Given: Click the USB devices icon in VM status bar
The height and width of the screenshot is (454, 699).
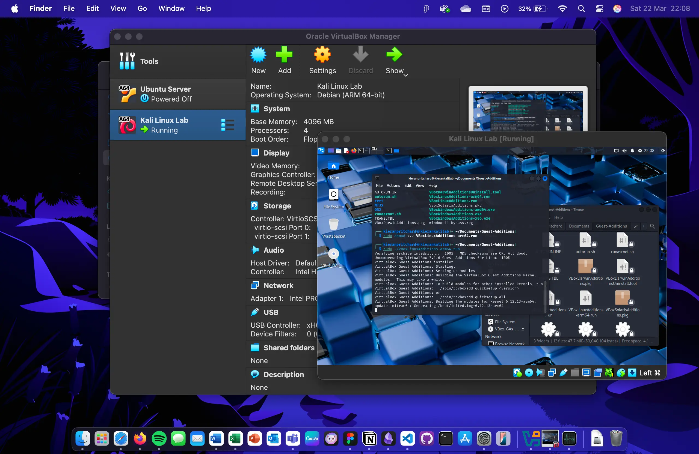Looking at the screenshot, I should [x=563, y=373].
